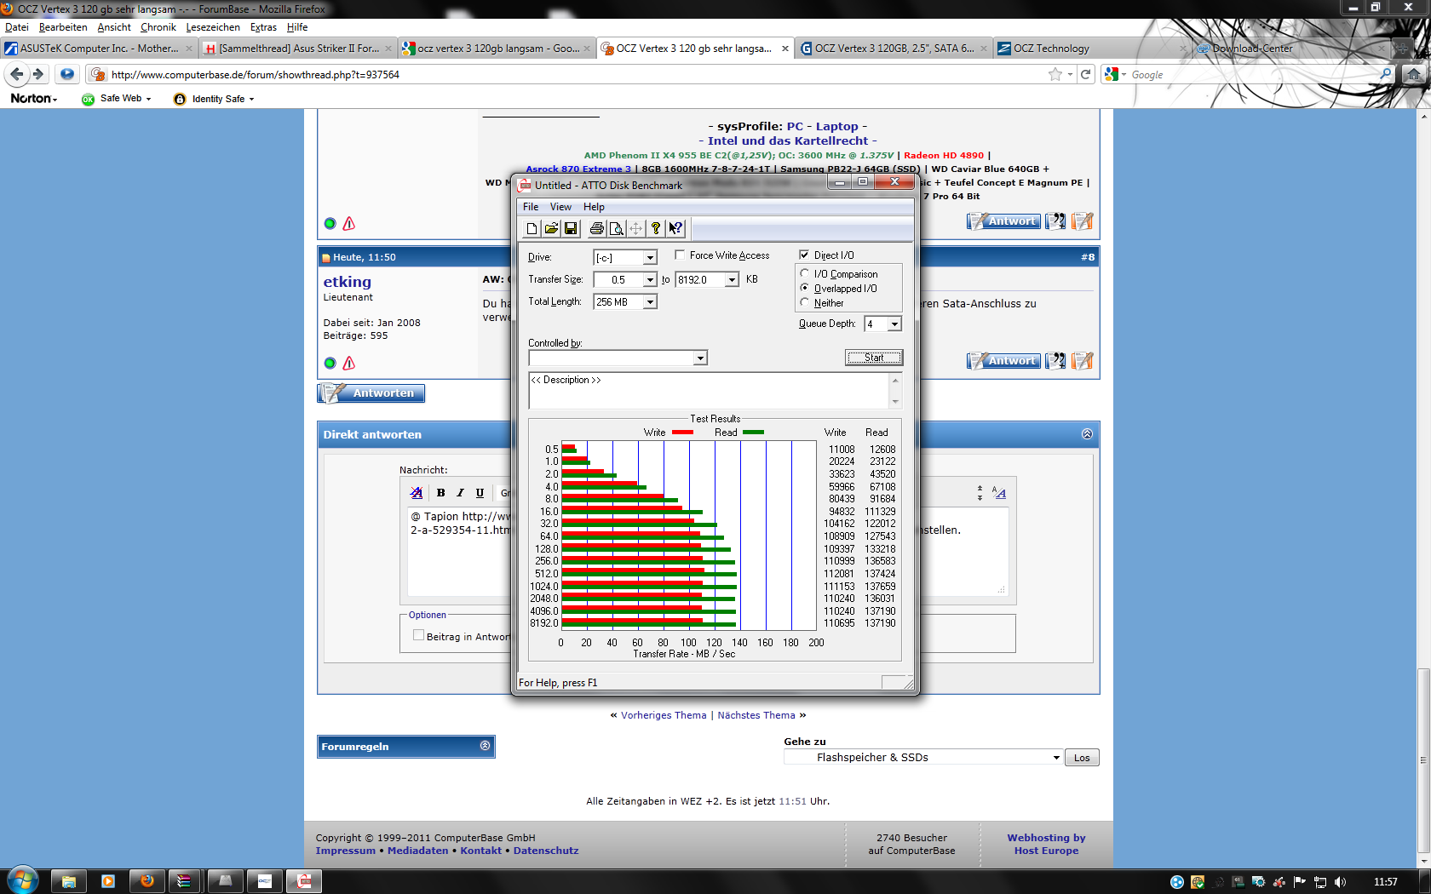Go forward with Firefox forward arrow
Image resolution: width=1431 pixels, height=894 pixels.
37,74
